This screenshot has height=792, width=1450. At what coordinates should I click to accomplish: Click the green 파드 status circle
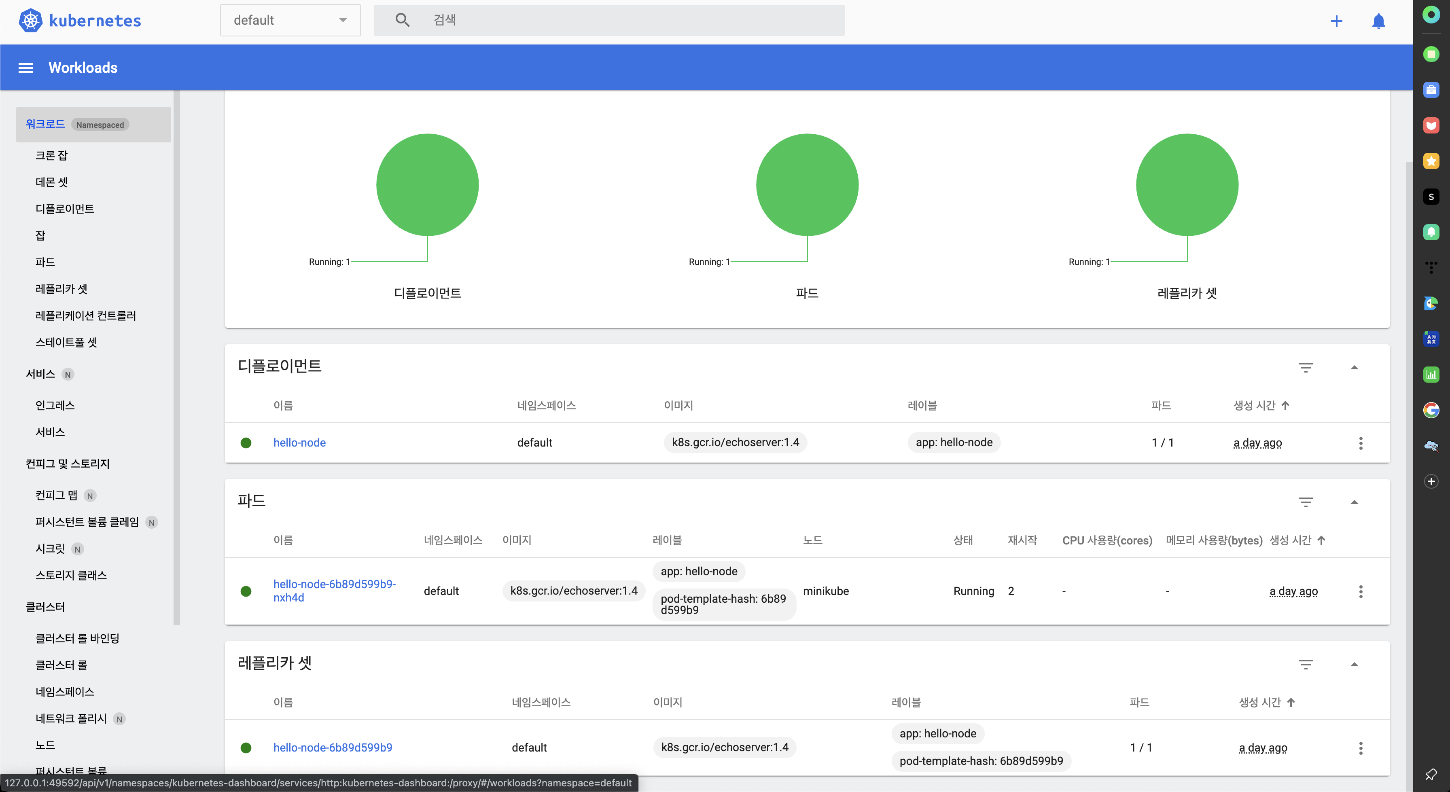[x=807, y=184]
